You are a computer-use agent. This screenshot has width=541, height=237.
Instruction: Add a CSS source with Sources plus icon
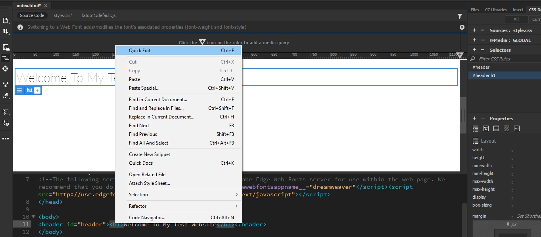[x=475, y=30]
